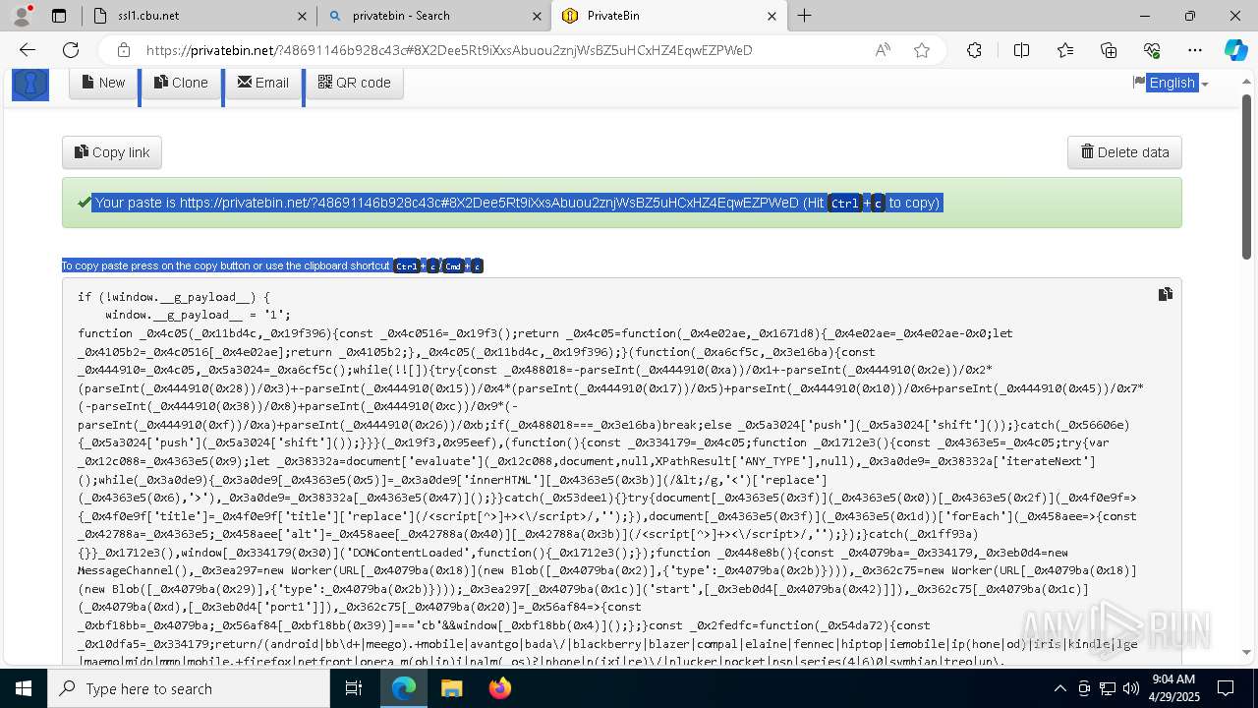Clone this paste
The image size is (1258, 708).
[181, 83]
